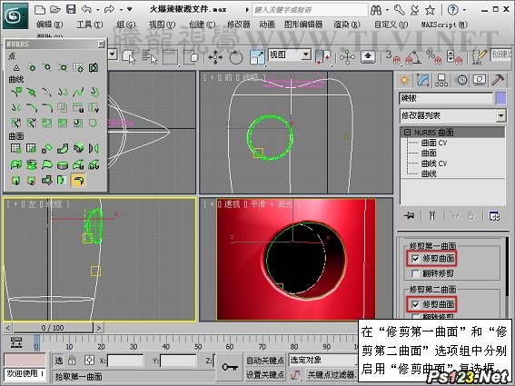The height and width of the screenshot is (386, 515).
Task: Activate the Select and Uniform Scale tool
Action: pyautogui.click(x=257, y=57)
